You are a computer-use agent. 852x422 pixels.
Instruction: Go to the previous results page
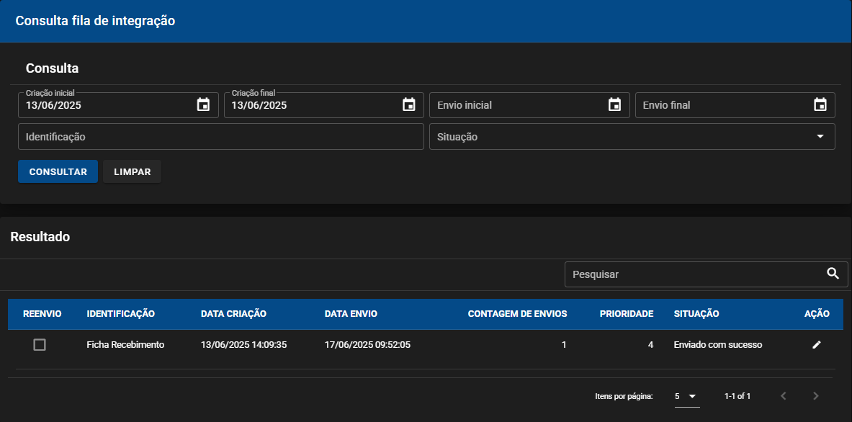click(x=783, y=396)
